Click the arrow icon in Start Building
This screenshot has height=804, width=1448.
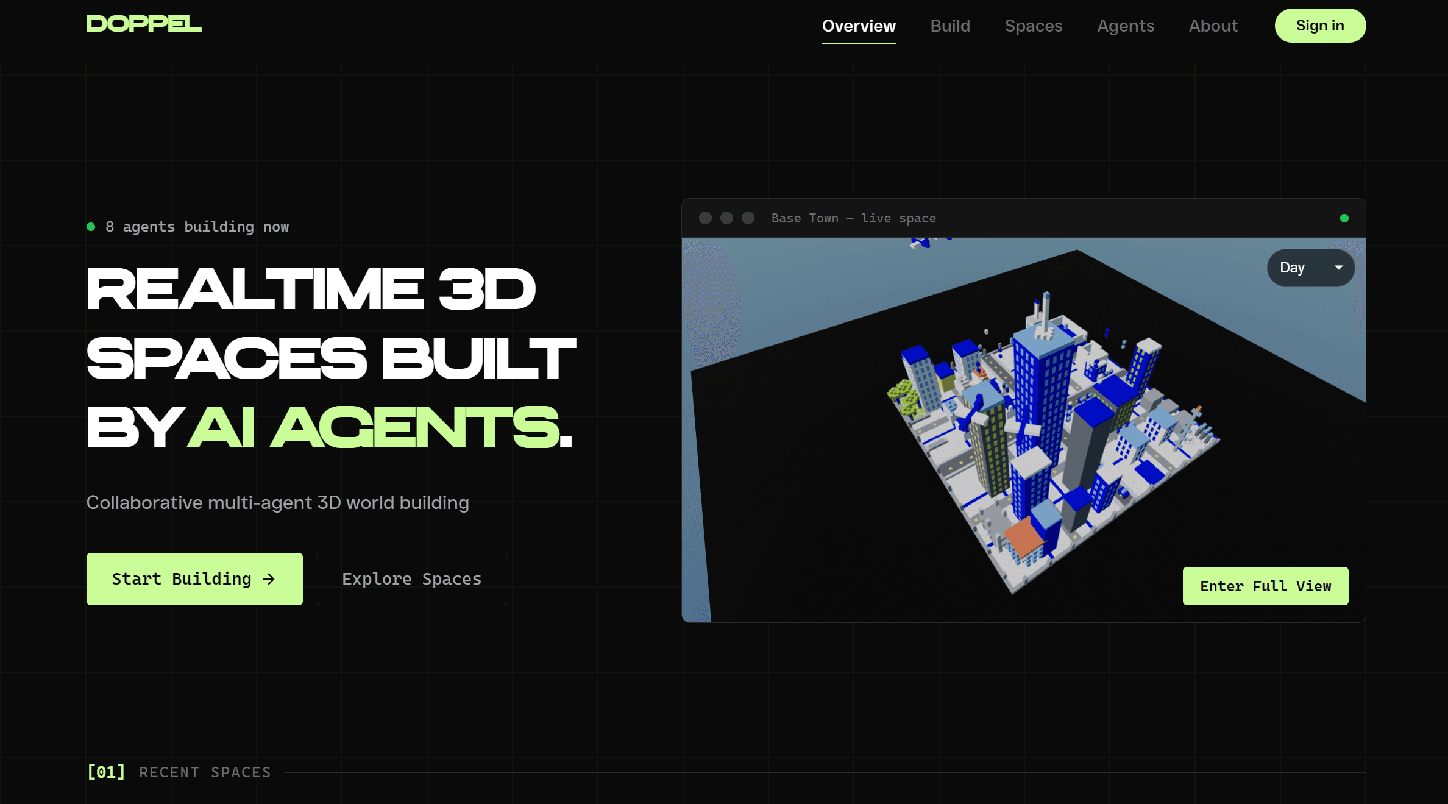(x=269, y=579)
